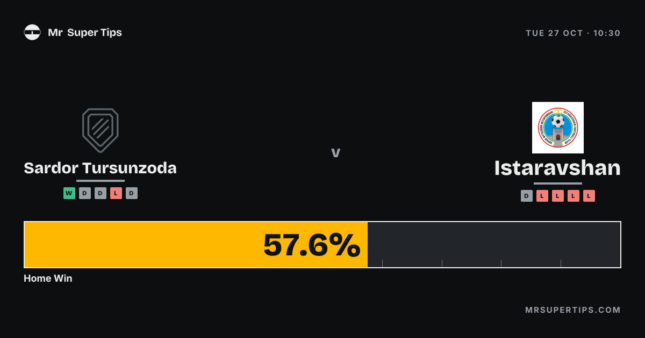Viewport: 645px width, 338px height.
Task: Click Istaravshan's last red L form badge
Action: 589,196
